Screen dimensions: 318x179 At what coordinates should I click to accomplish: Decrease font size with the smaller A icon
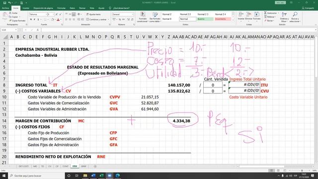click(x=60, y=14)
